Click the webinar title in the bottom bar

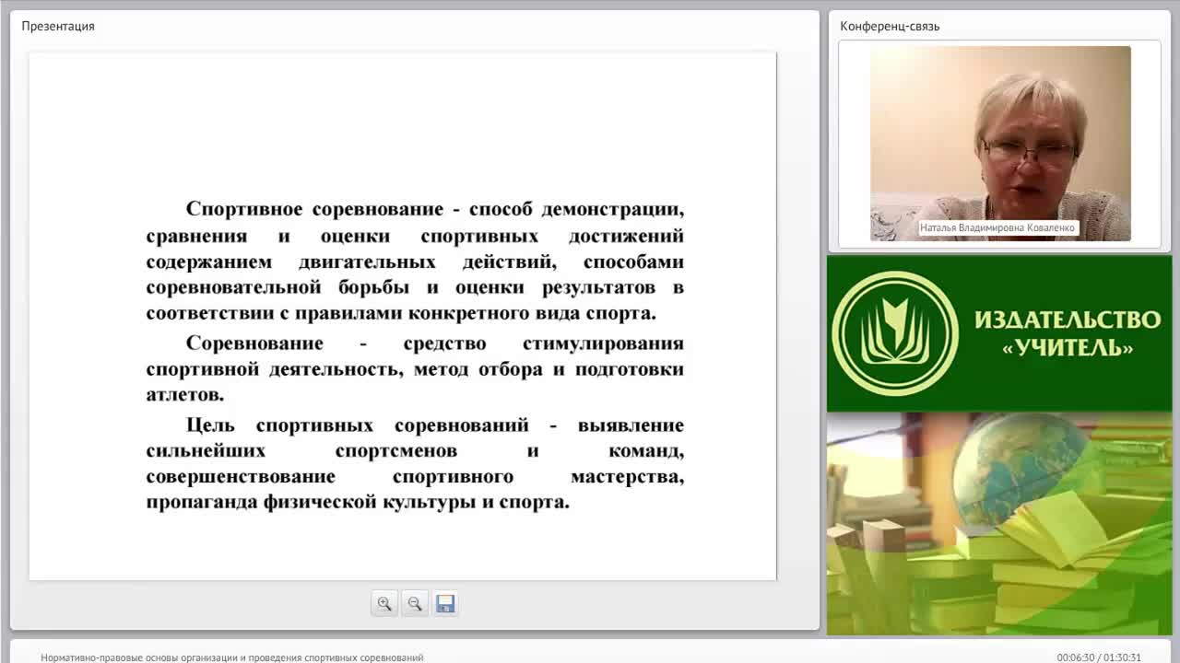[x=232, y=657]
